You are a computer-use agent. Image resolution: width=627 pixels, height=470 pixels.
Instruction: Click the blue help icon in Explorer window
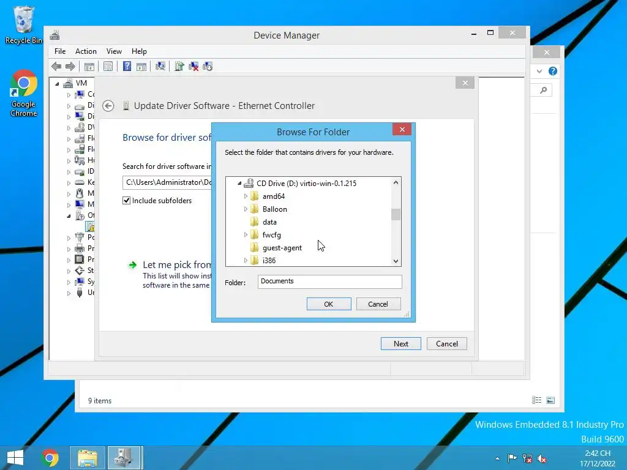click(x=553, y=71)
